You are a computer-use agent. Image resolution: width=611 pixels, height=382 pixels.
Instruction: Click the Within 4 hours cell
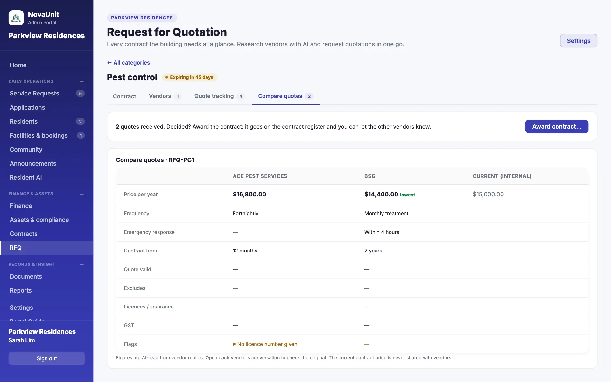[x=382, y=232]
